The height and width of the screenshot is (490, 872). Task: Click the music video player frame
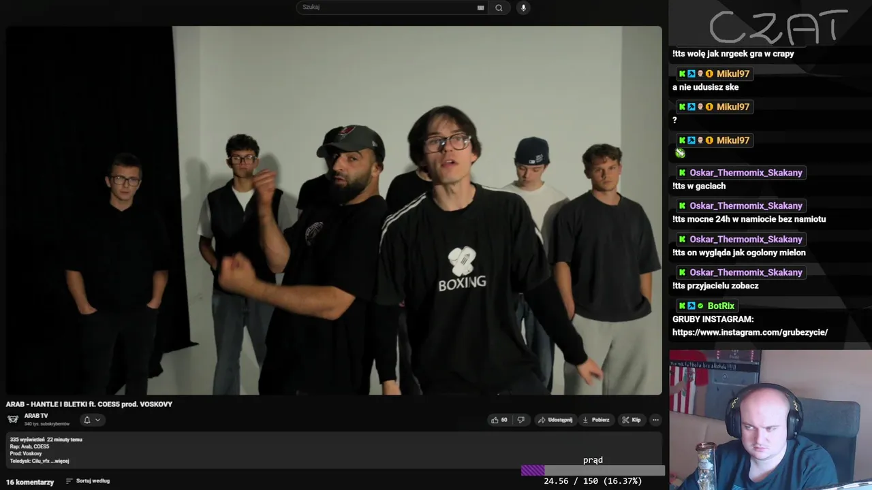pyautogui.click(x=334, y=210)
